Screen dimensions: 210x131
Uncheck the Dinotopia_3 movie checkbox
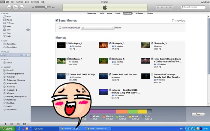[x=152, y=43]
